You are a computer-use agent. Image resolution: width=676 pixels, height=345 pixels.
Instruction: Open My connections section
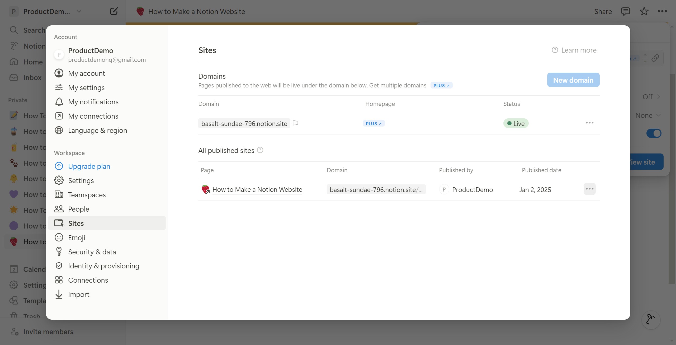tap(107, 116)
